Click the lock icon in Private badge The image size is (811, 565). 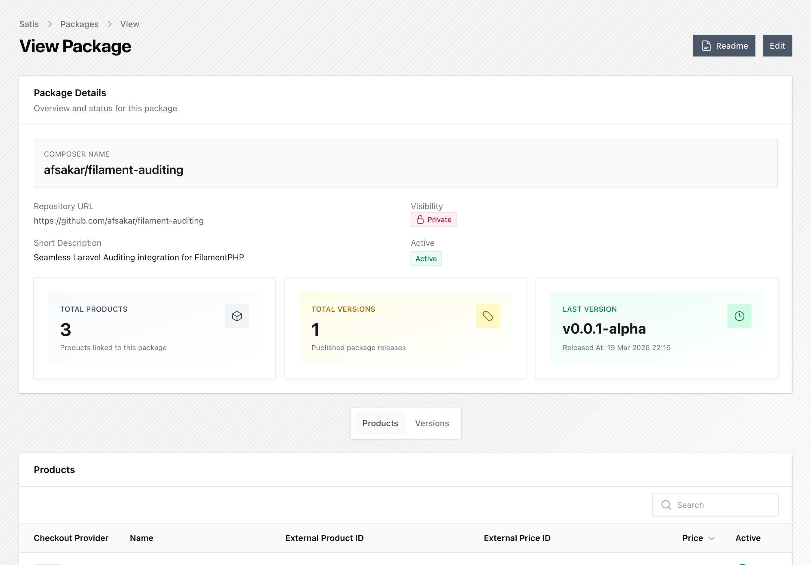(x=420, y=219)
